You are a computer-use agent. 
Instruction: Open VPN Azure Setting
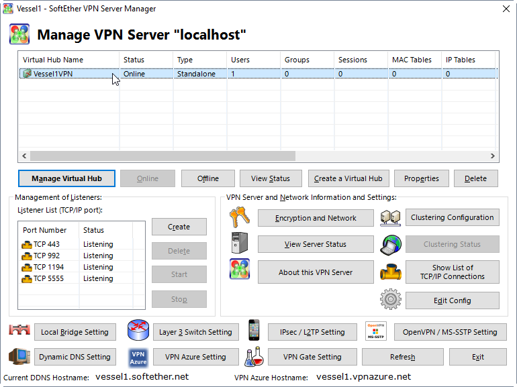pyautogui.click(x=195, y=357)
